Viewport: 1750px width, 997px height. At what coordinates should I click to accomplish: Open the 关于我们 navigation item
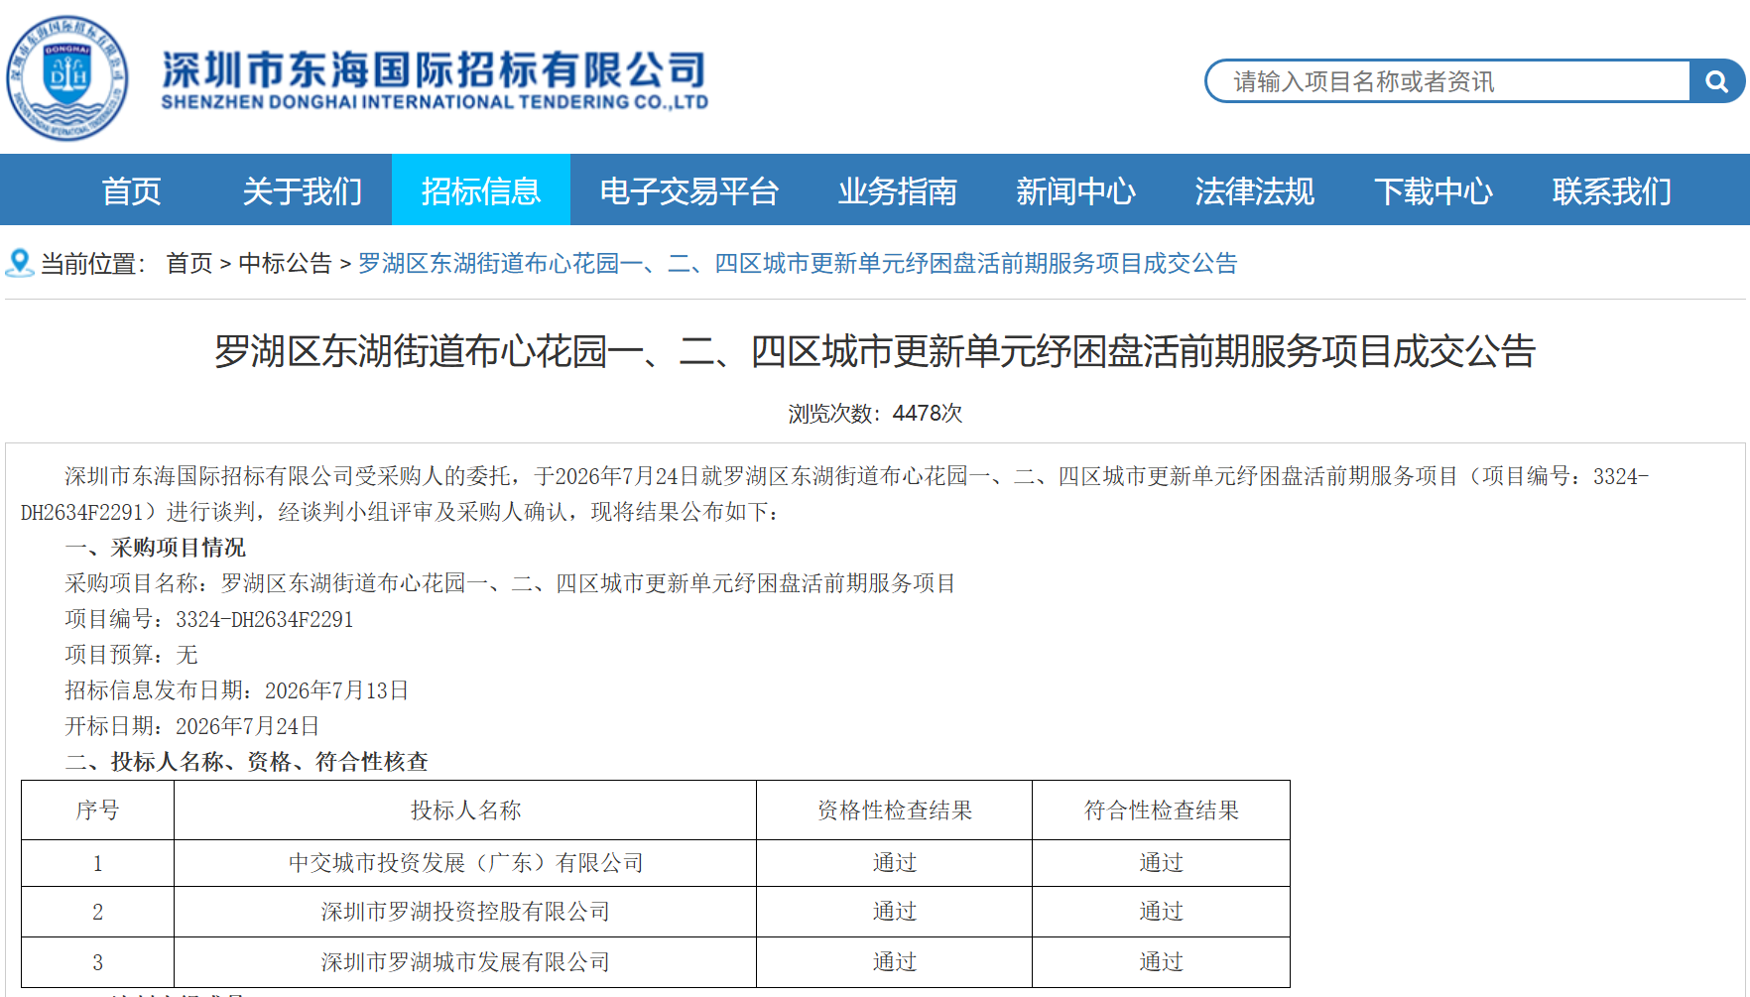click(x=303, y=190)
